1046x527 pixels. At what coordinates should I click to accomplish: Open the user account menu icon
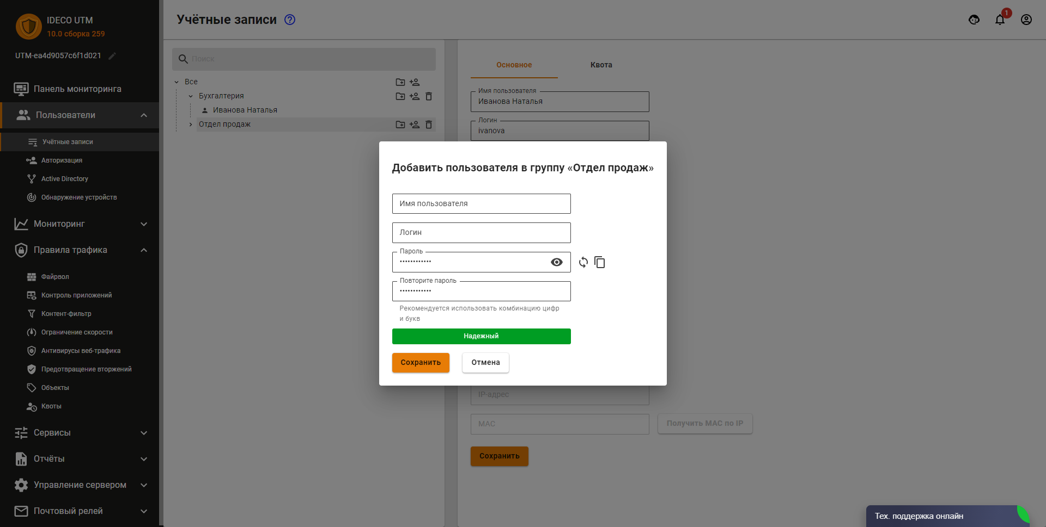tap(1026, 20)
